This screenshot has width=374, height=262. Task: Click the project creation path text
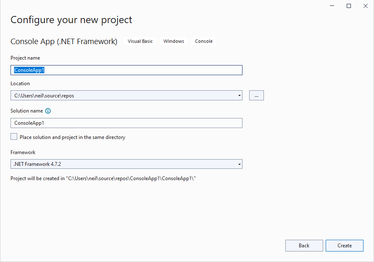(x=103, y=178)
